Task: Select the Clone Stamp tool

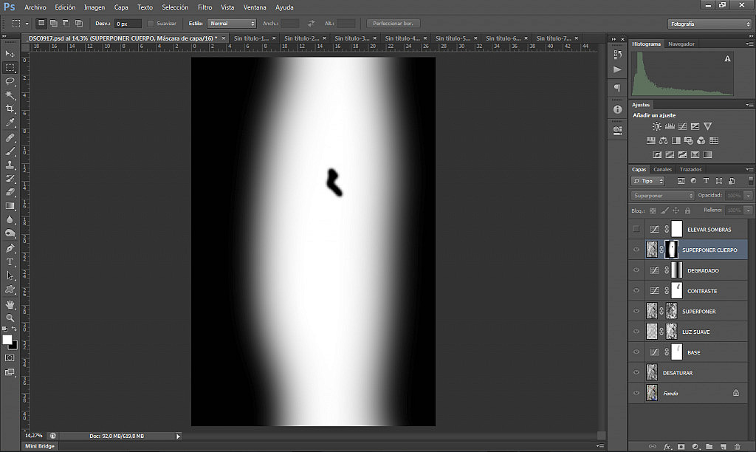Action: [x=10, y=165]
